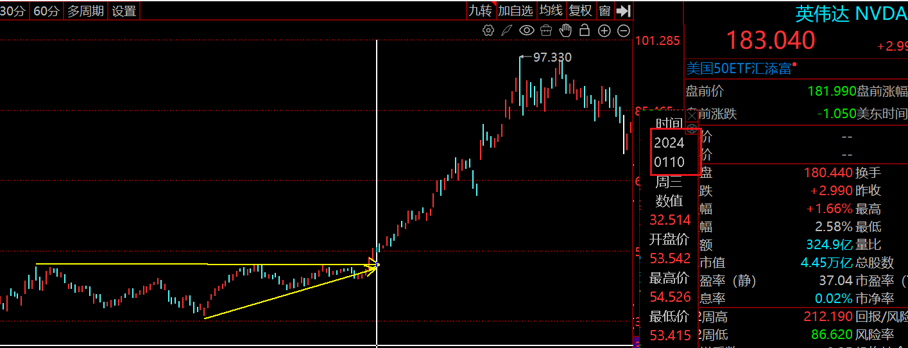The height and width of the screenshot is (348, 908).
Task: Switch to the 30分 period tab
Action: [x=13, y=11]
